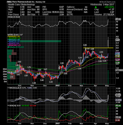Click the pink EMA(100) legend line marker
The width and height of the screenshot is (123, 125).
click(8, 45)
